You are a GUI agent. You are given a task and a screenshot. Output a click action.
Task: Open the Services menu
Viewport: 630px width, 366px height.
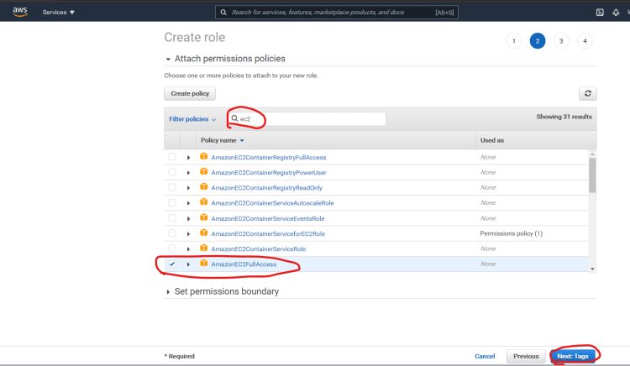tap(59, 12)
